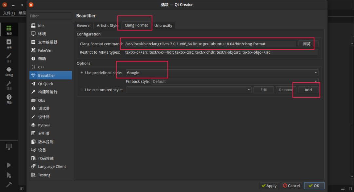The image size is (354, 192).
Task: Select the 环境 (Environment) category icon
Action: click(33, 34)
